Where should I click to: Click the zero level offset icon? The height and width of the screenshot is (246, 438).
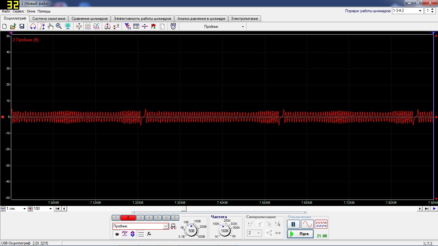tap(116, 27)
